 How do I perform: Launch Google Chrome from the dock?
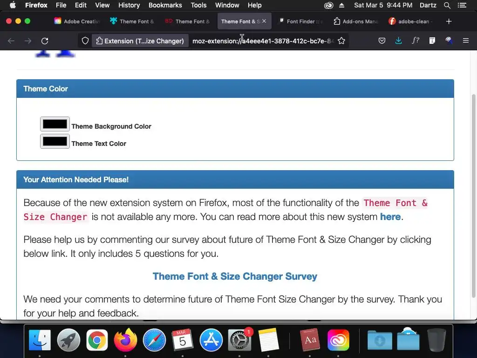coord(97,340)
